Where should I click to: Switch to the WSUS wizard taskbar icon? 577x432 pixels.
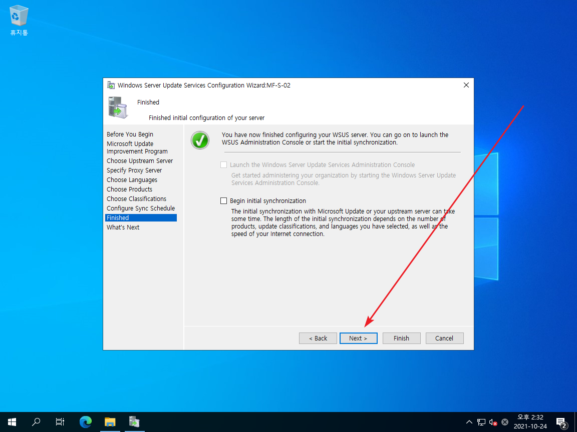[x=134, y=421]
